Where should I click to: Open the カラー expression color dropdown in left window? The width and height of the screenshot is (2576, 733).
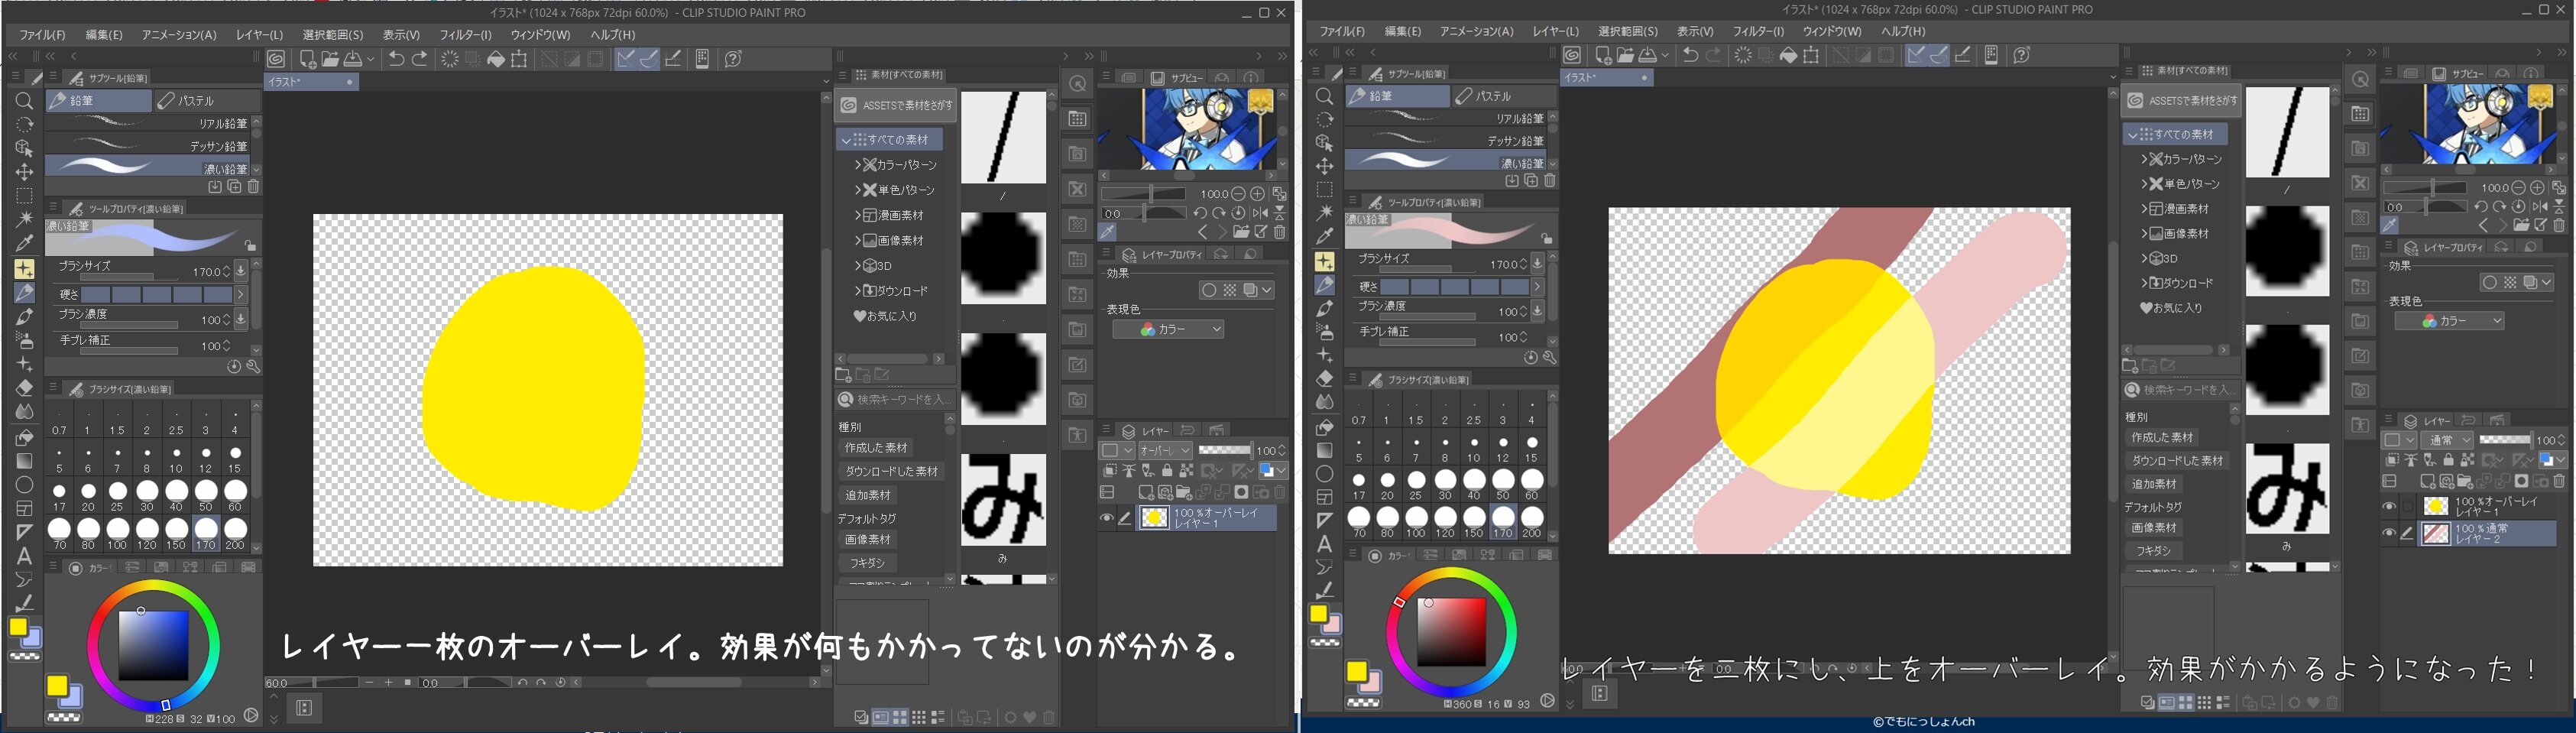[x=1168, y=329]
